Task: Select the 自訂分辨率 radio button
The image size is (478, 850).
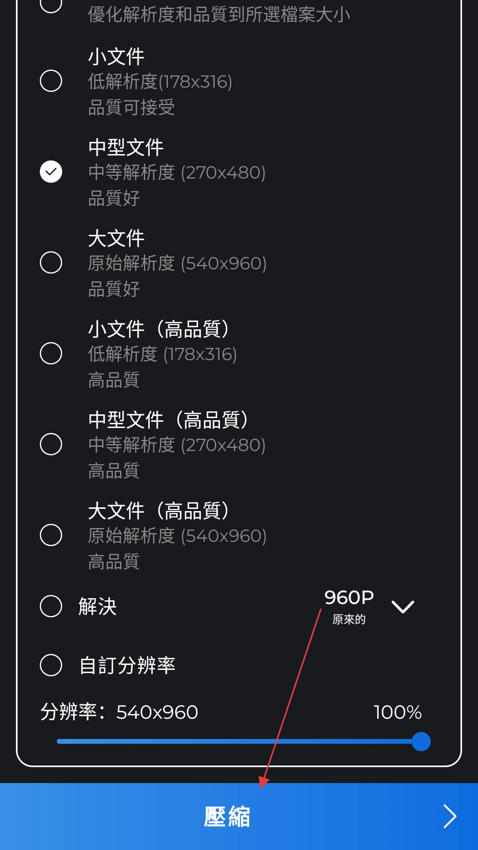Action: tap(51, 665)
